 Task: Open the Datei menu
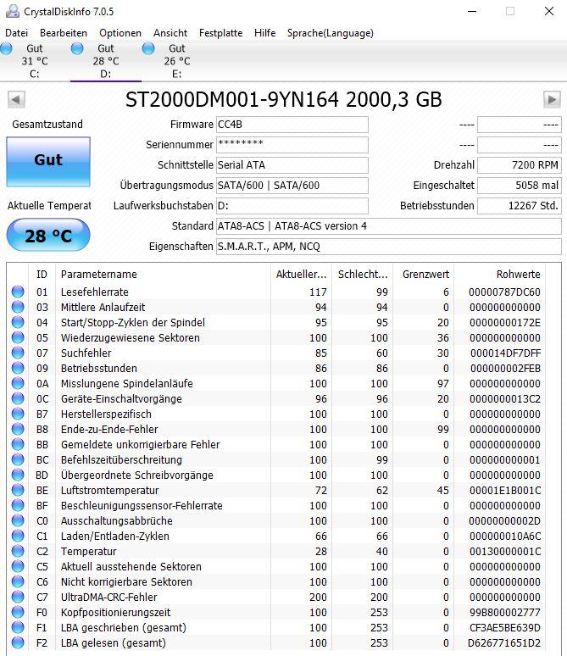[16, 33]
